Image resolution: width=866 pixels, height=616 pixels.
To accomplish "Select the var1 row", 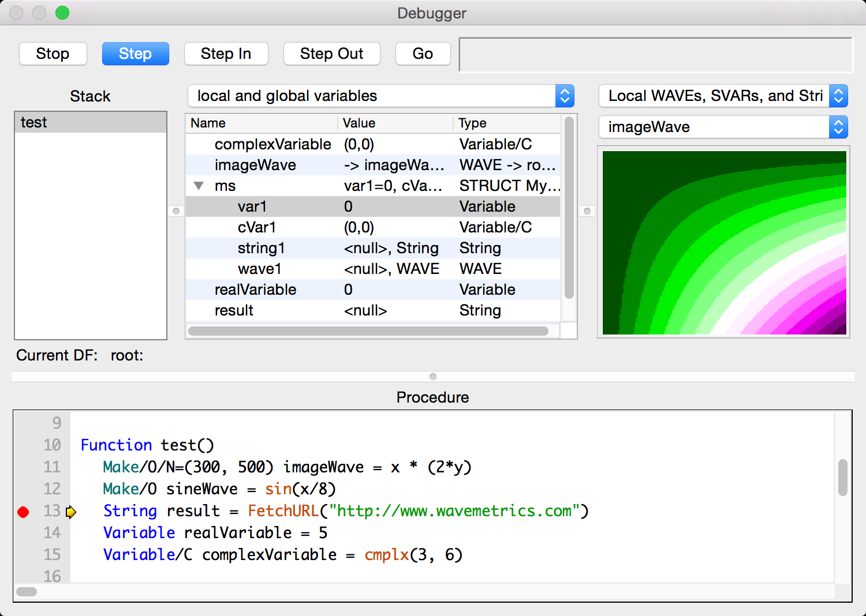I will (x=373, y=206).
